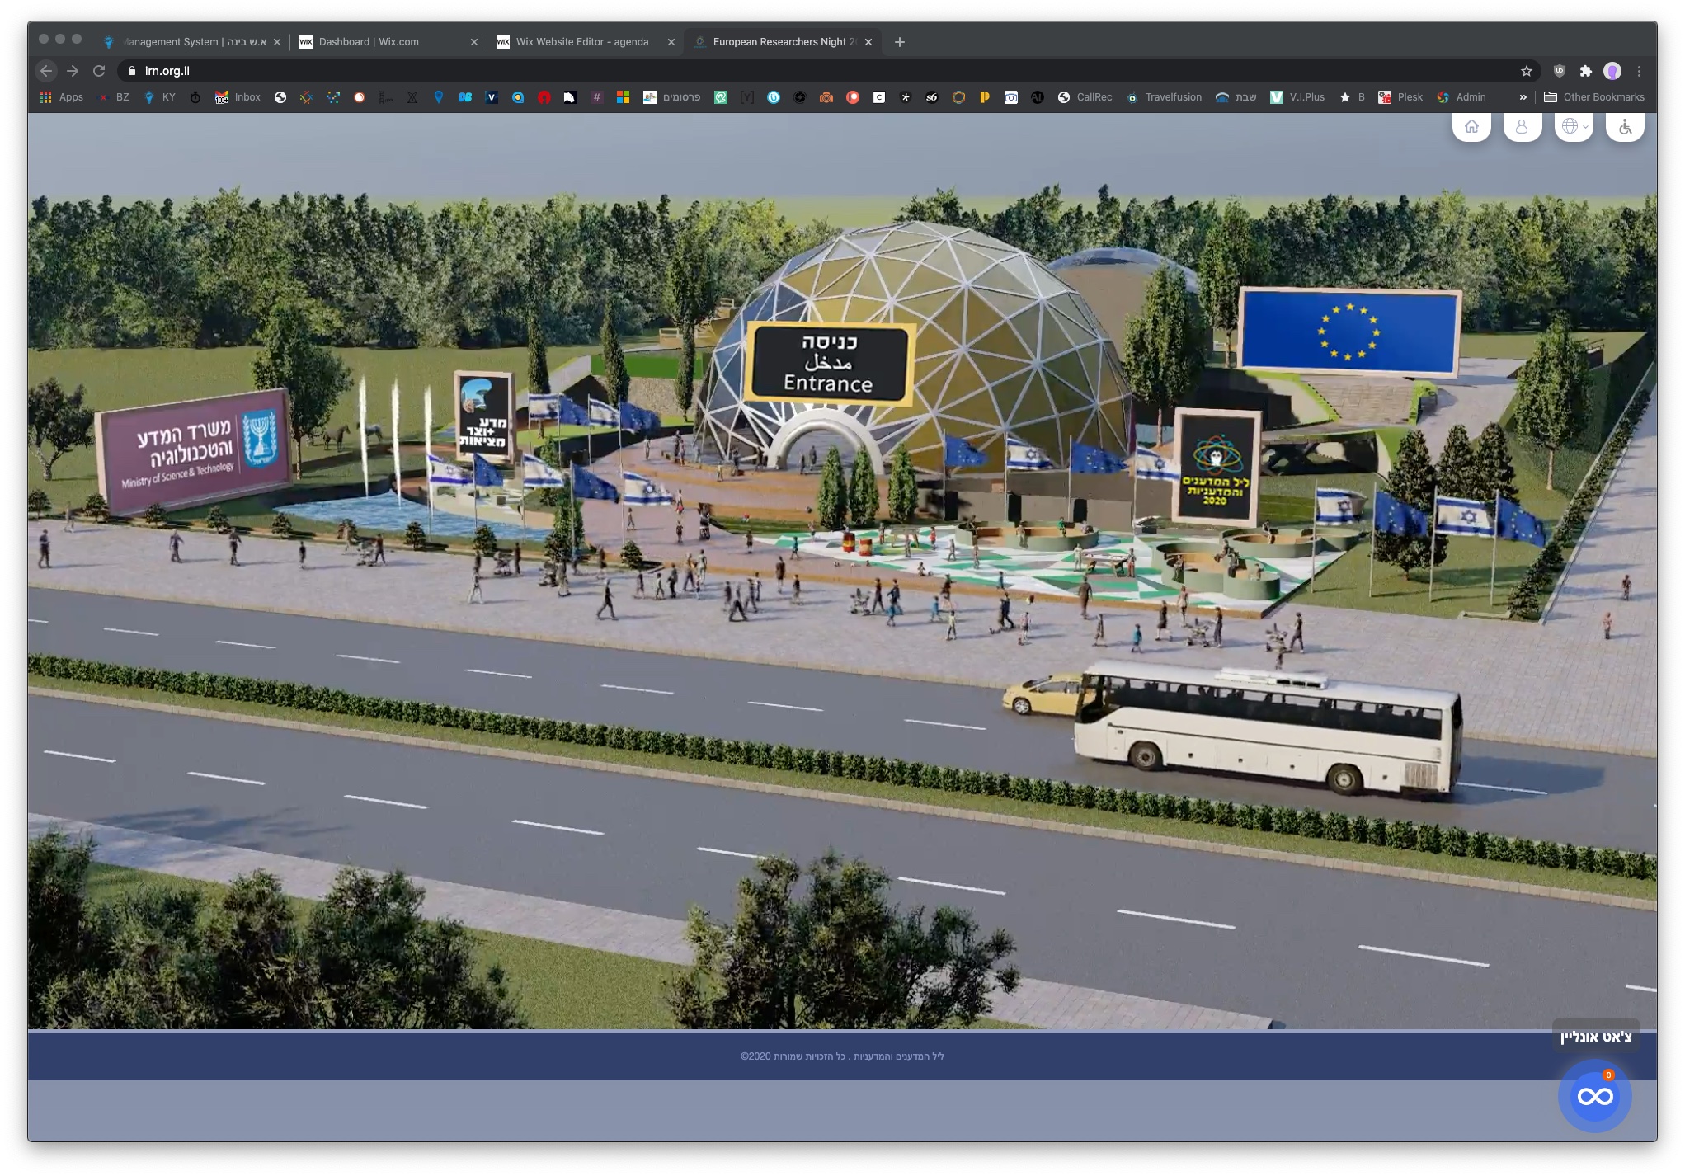Open the Other Bookmarks folder
1685x1176 pixels.
point(1594,97)
